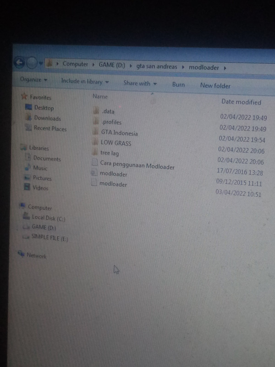Select the .profiles folder name

pos(111,122)
